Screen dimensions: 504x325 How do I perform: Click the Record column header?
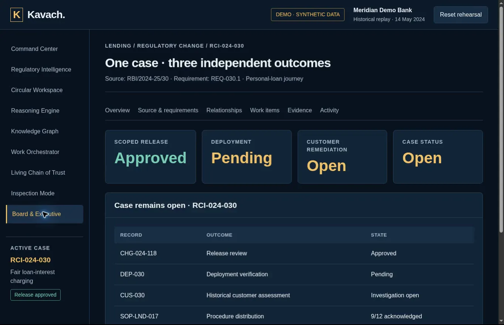131,235
